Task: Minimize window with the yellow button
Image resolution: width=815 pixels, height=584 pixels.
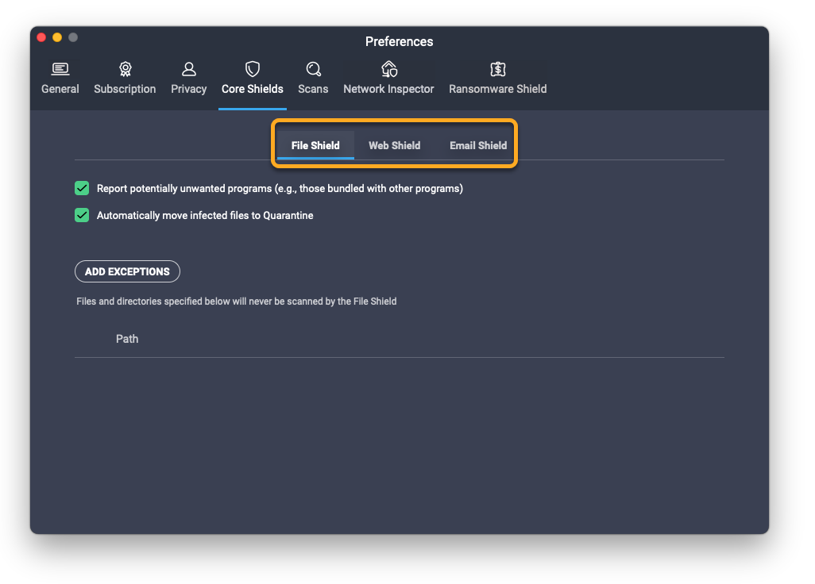Action: click(x=57, y=37)
